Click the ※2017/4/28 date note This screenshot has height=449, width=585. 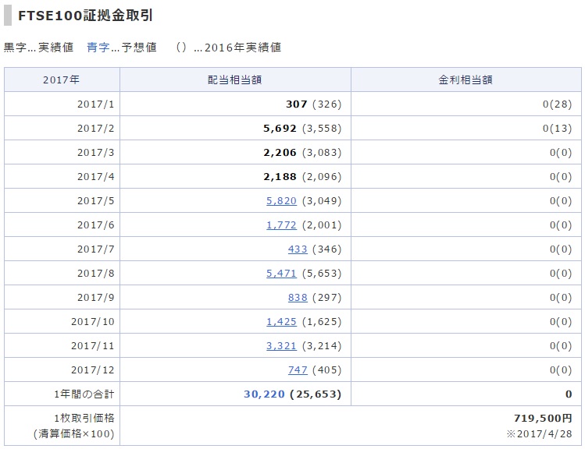pos(539,433)
